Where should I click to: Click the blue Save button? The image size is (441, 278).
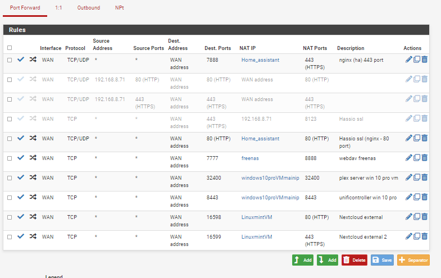coord(382,260)
